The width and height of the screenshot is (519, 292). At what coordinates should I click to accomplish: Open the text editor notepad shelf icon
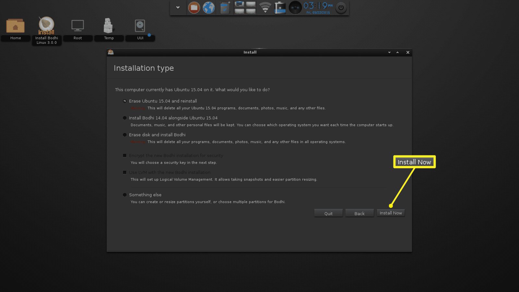[224, 7]
